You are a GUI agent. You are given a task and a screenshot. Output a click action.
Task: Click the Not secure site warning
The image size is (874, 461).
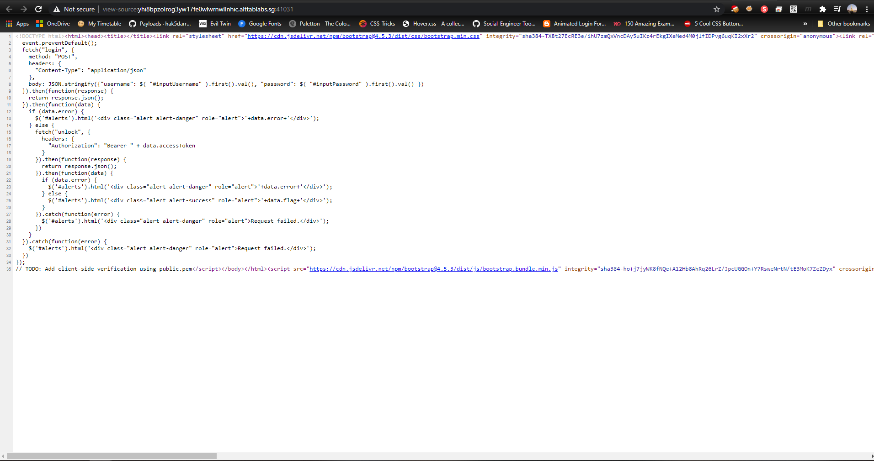pyautogui.click(x=74, y=9)
